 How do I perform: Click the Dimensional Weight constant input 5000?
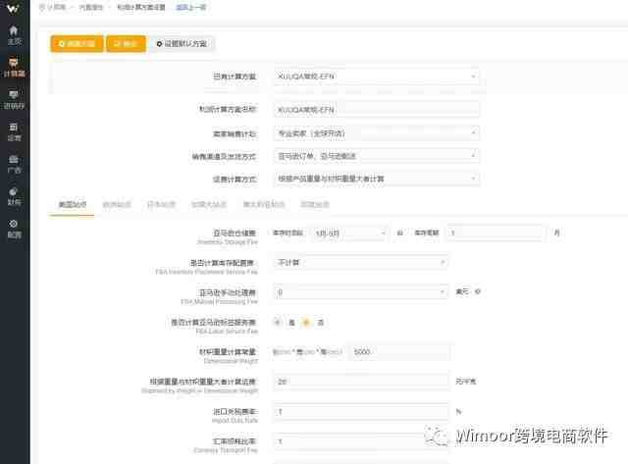tap(399, 352)
